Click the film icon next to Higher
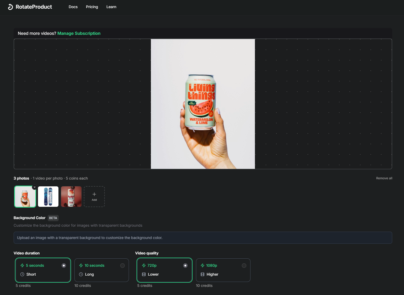This screenshot has width=404, height=295. (203, 274)
